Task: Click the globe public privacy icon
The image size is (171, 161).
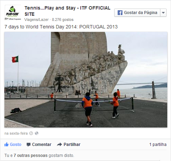Action: (x=37, y=133)
